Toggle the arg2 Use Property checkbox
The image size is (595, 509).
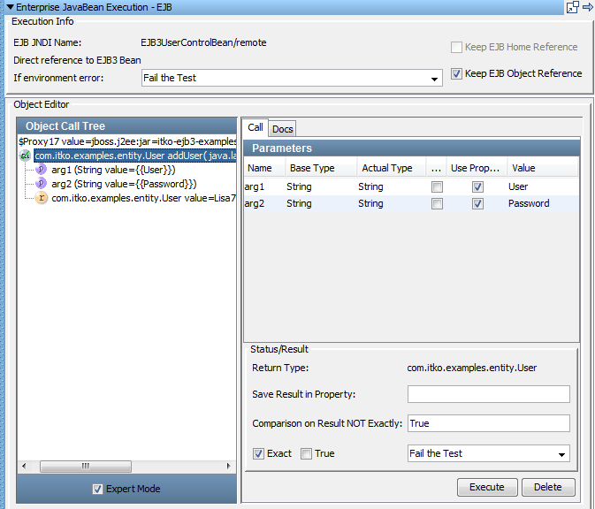[x=477, y=203]
